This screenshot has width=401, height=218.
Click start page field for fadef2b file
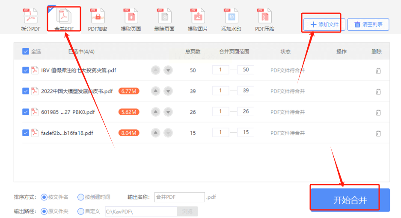[x=220, y=132]
